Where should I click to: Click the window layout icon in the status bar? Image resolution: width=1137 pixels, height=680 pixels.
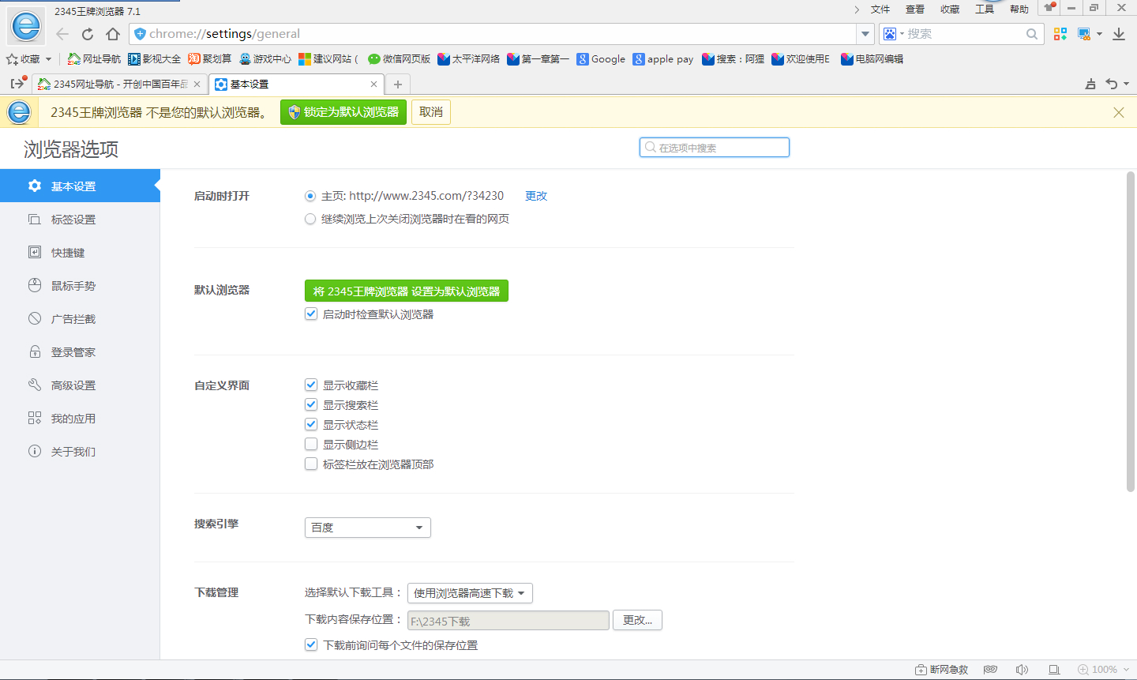(1054, 670)
